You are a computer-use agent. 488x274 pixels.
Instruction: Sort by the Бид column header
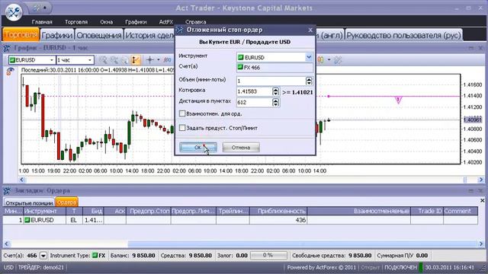(93, 211)
